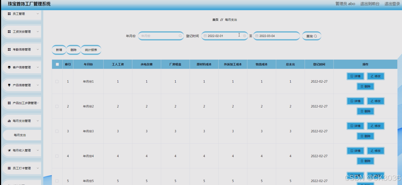Click the start date field 2022-02-01
The image size is (402, 185).
224,36
